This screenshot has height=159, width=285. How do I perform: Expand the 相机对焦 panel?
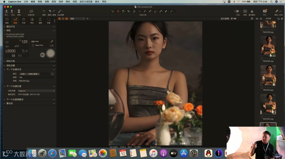[x=4, y=61]
